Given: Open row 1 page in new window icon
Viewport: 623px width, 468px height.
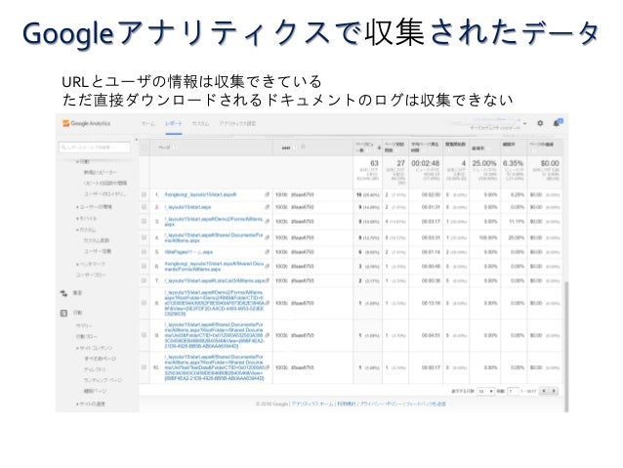Looking at the screenshot, I should click(x=268, y=194).
